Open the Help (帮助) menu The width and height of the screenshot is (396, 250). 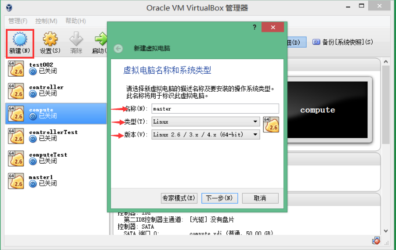75,21
